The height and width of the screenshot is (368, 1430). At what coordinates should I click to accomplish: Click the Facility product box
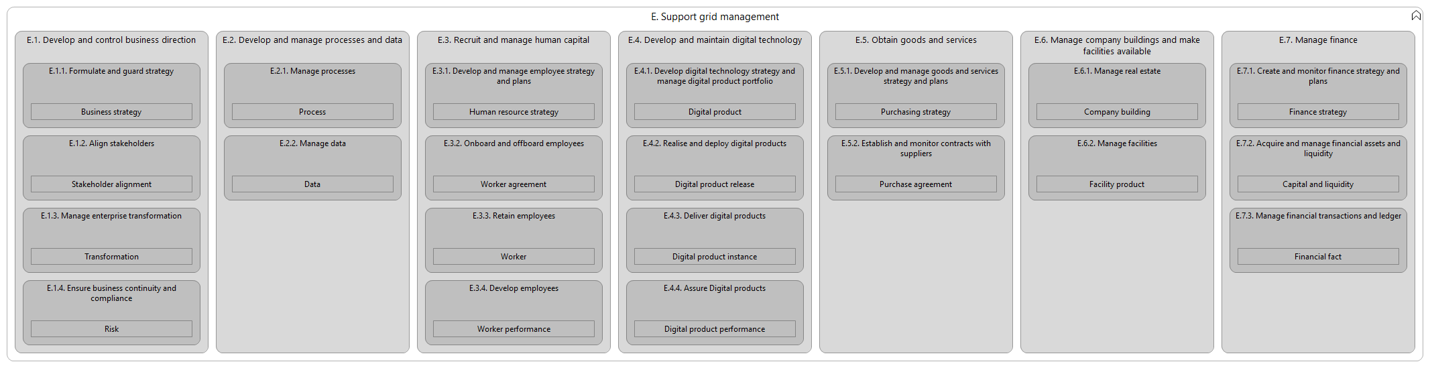[1117, 184]
